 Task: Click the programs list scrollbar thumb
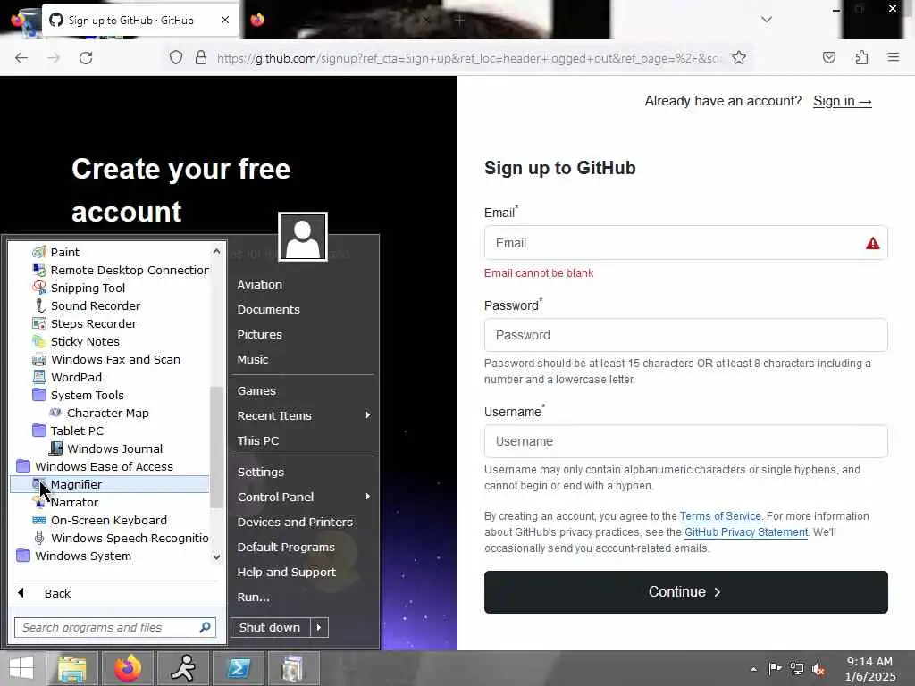tap(216, 447)
